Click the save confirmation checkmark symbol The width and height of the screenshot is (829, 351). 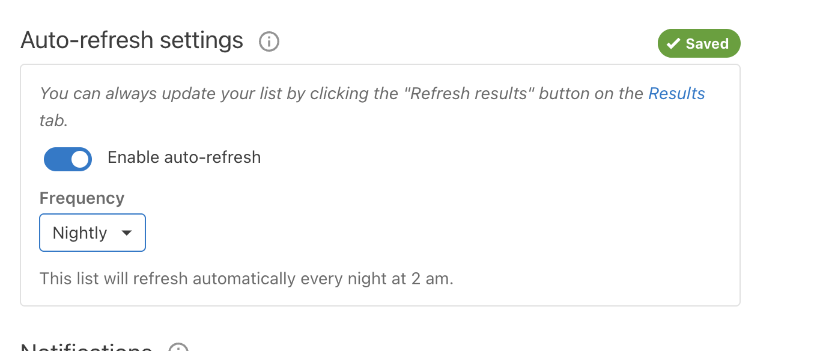coord(674,43)
